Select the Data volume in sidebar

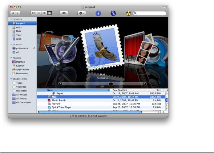(23, 31)
